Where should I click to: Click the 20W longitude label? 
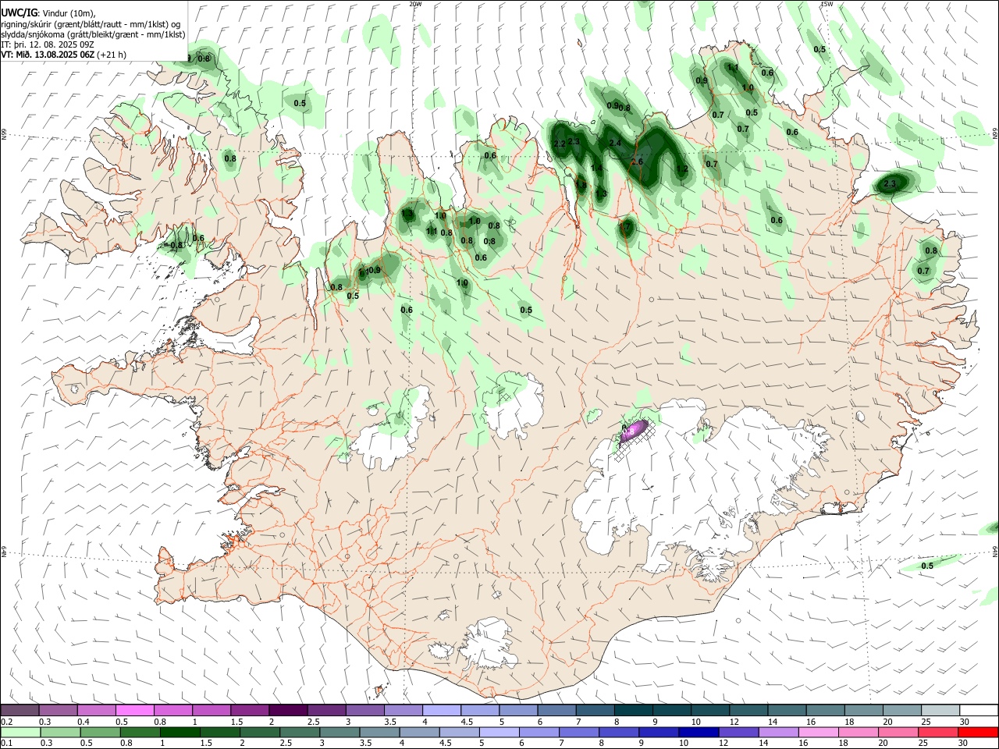pyautogui.click(x=414, y=4)
